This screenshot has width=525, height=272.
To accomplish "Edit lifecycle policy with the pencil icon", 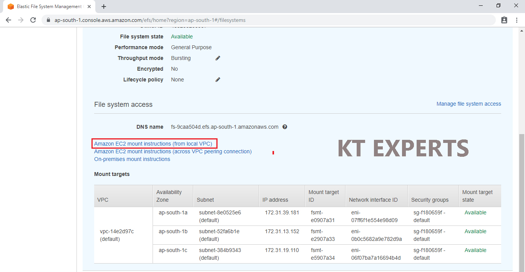I will [218, 80].
